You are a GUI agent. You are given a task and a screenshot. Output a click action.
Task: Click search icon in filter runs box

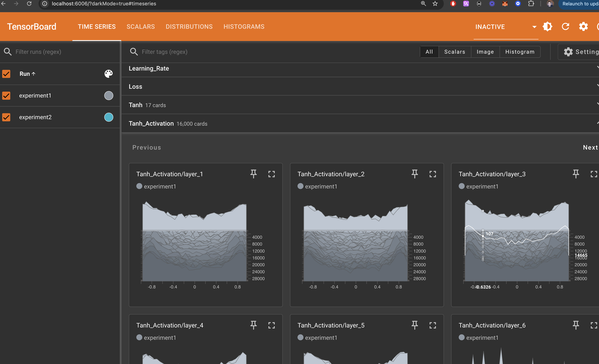(7, 51)
